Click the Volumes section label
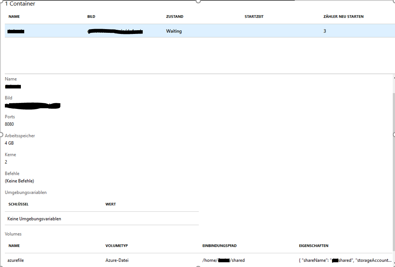Viewport: 395px width, 267px height. click(13, 234)
